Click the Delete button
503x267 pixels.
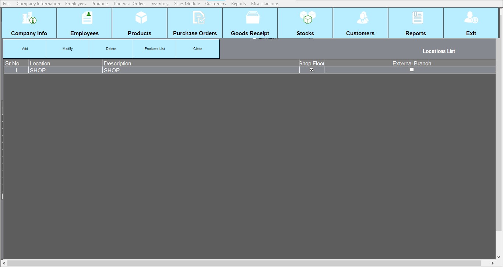[x=111, y=49]
